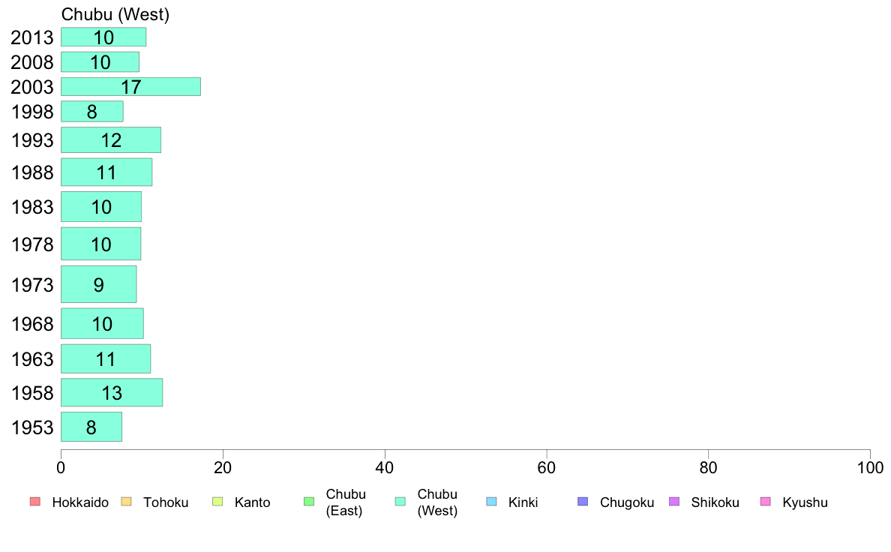Click the Kyushu legend label text

[x=805, y=502]
